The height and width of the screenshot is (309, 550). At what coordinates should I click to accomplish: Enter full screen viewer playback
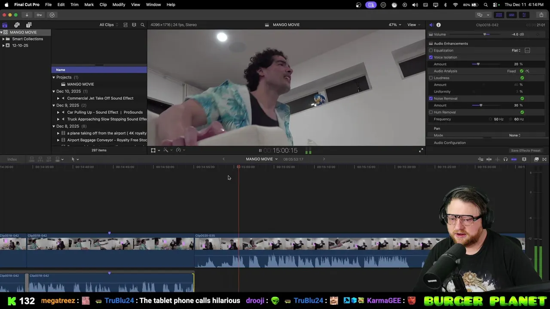(421, 151)
